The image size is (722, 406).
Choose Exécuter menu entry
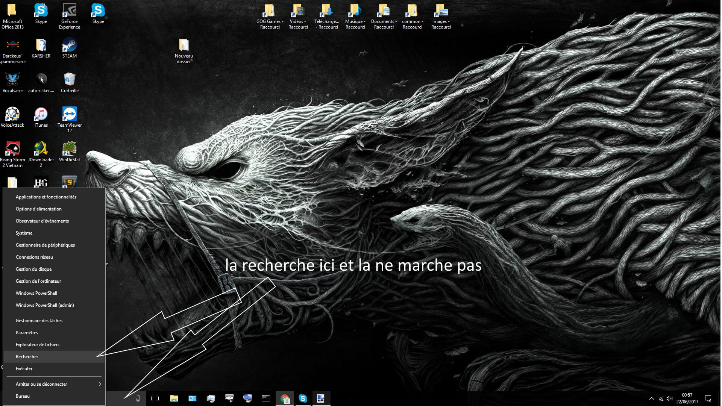click(54, 369)
